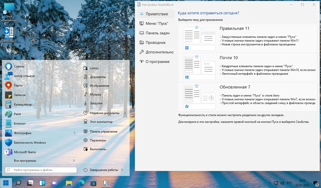Launch Центр отзывов from the Start menu
321x188 pixels.
tap(9, 76)
